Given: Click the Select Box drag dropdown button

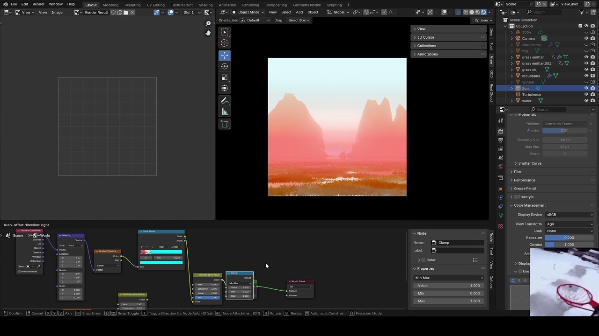Looking at the screenshot, I should pyautogui.click(x=299, y=20).
